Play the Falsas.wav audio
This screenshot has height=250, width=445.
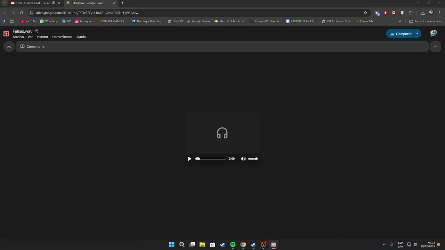pyautogui.click(x=189, y=159)
